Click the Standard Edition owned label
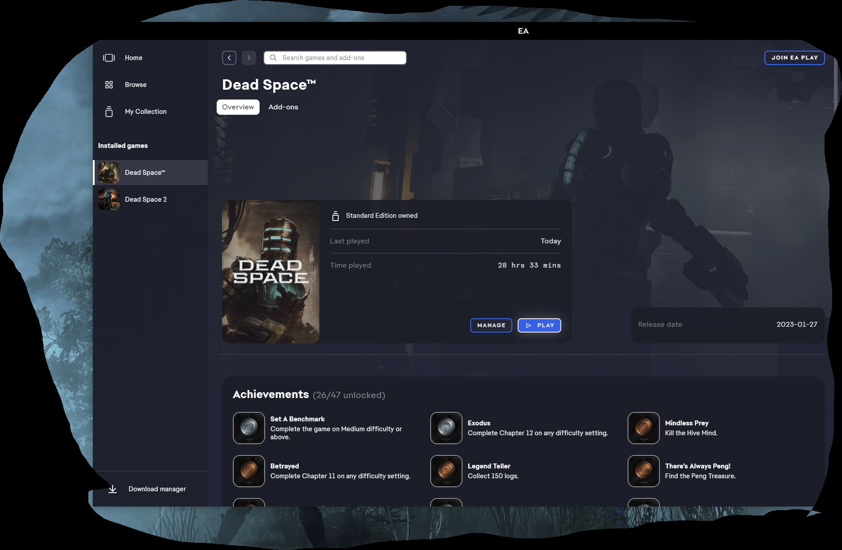This screenshot has height=550, width=842. coord(382,216)
